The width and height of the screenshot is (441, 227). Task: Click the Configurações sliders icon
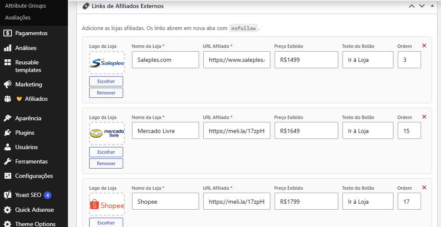point(8,176)
